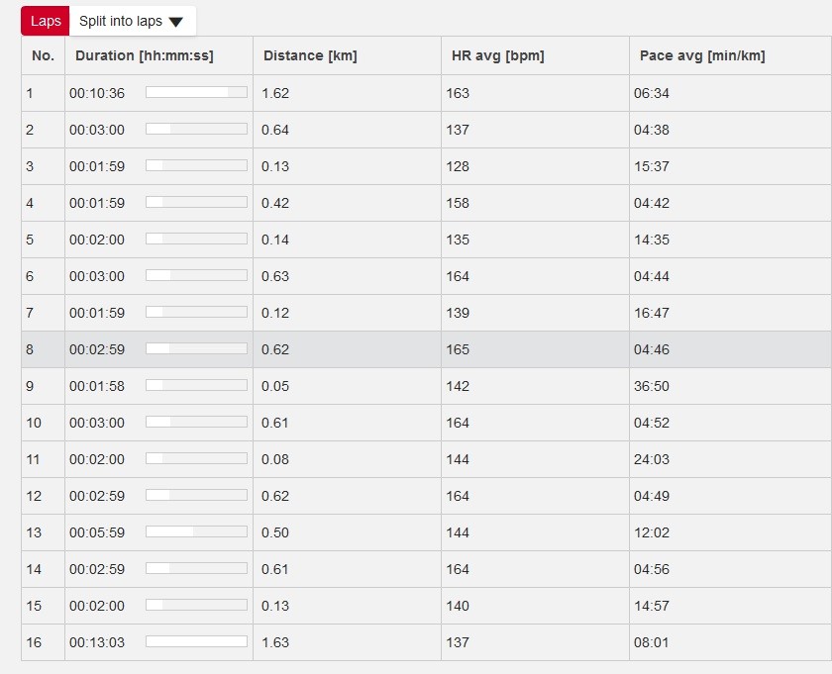Click pace value 04:46

(x=652, y=349)
